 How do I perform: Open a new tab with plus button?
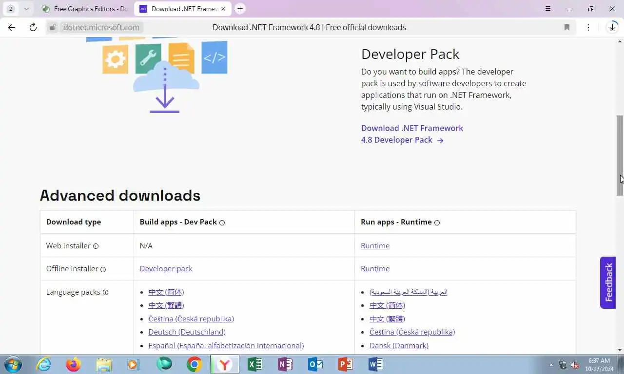(240, 9)
